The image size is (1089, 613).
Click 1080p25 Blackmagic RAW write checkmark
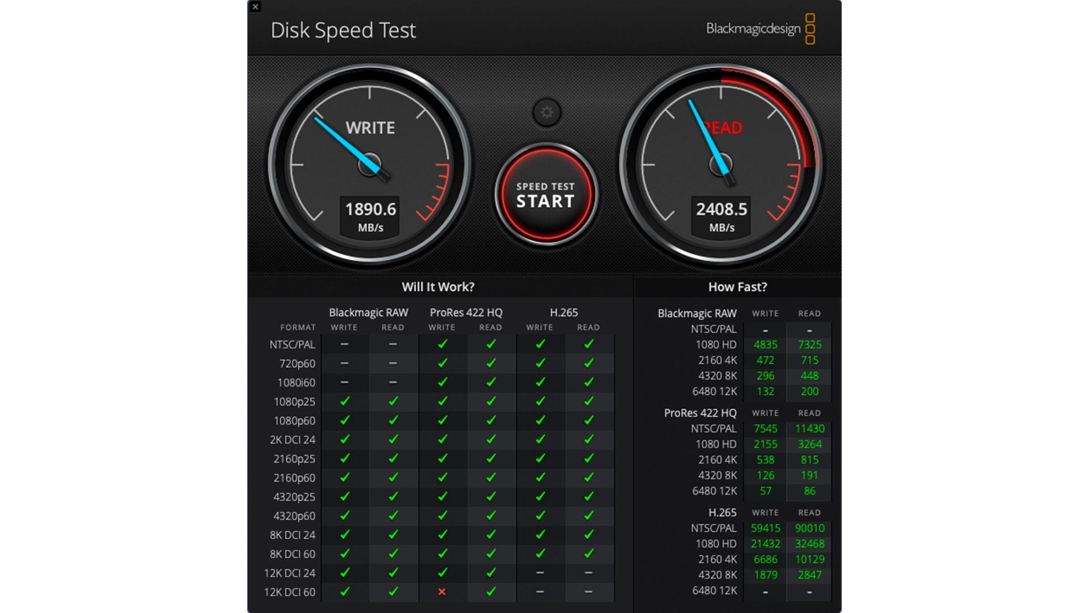[x=344, y=401]
